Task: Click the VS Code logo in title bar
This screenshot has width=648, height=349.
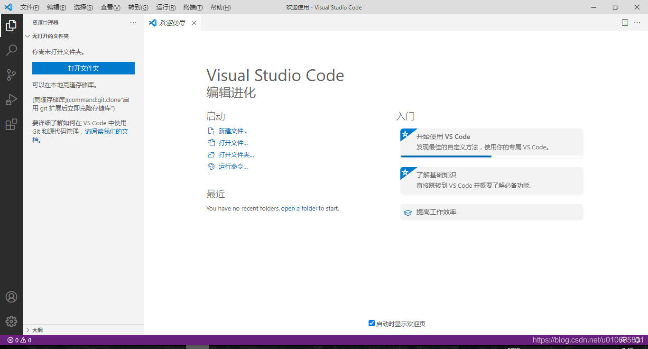Action: pyautogui.click(x=8, y=7)
